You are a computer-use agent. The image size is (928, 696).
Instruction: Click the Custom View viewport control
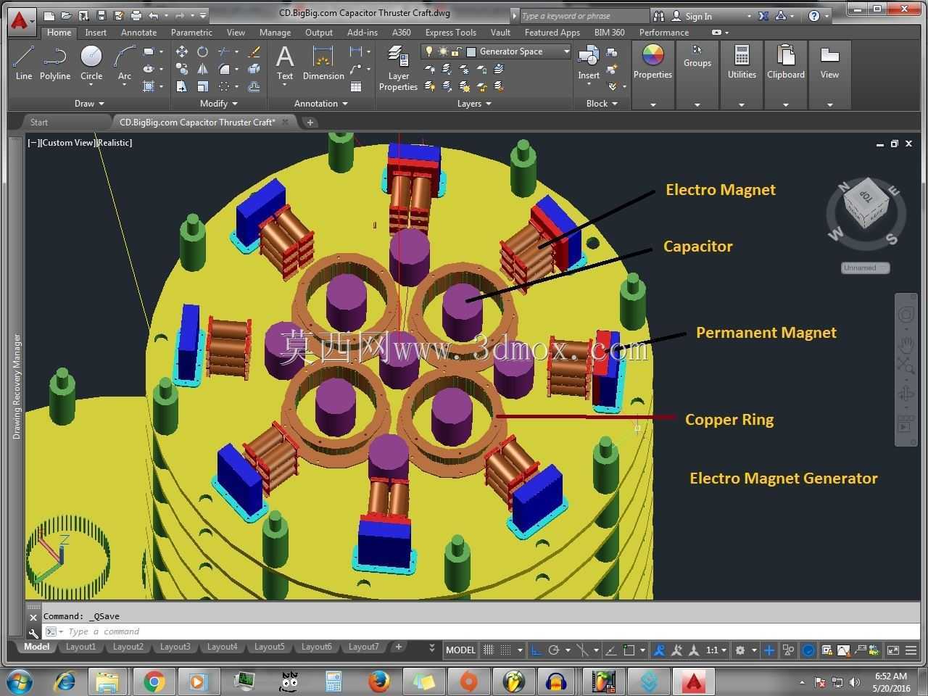point(67,143)
